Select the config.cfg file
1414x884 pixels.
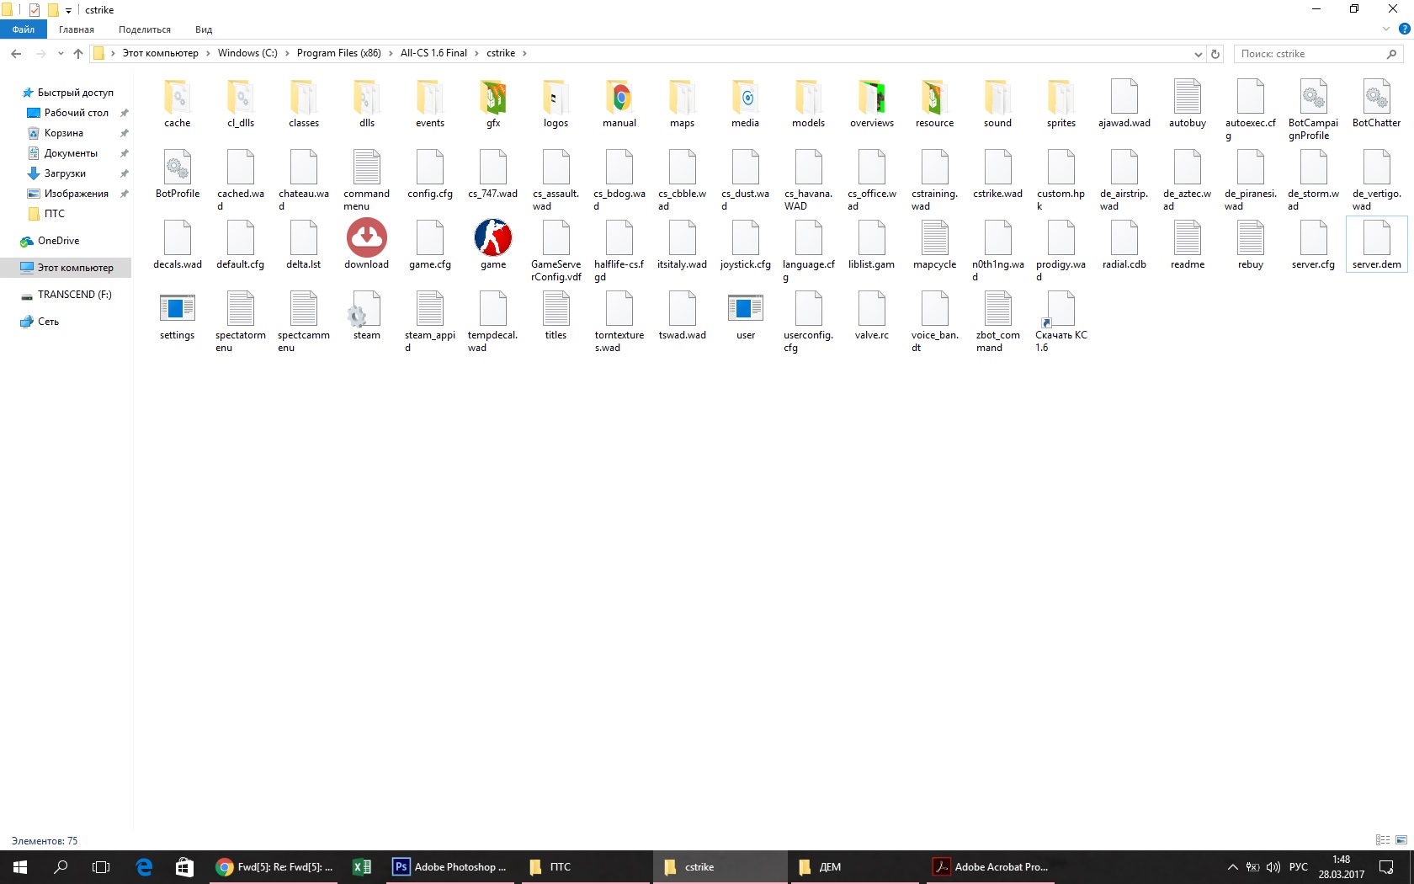click(430, 174)
